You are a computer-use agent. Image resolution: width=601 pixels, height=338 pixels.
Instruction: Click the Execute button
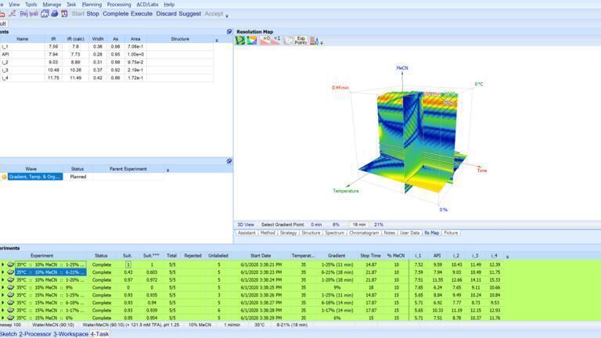[x=142, y=14]
